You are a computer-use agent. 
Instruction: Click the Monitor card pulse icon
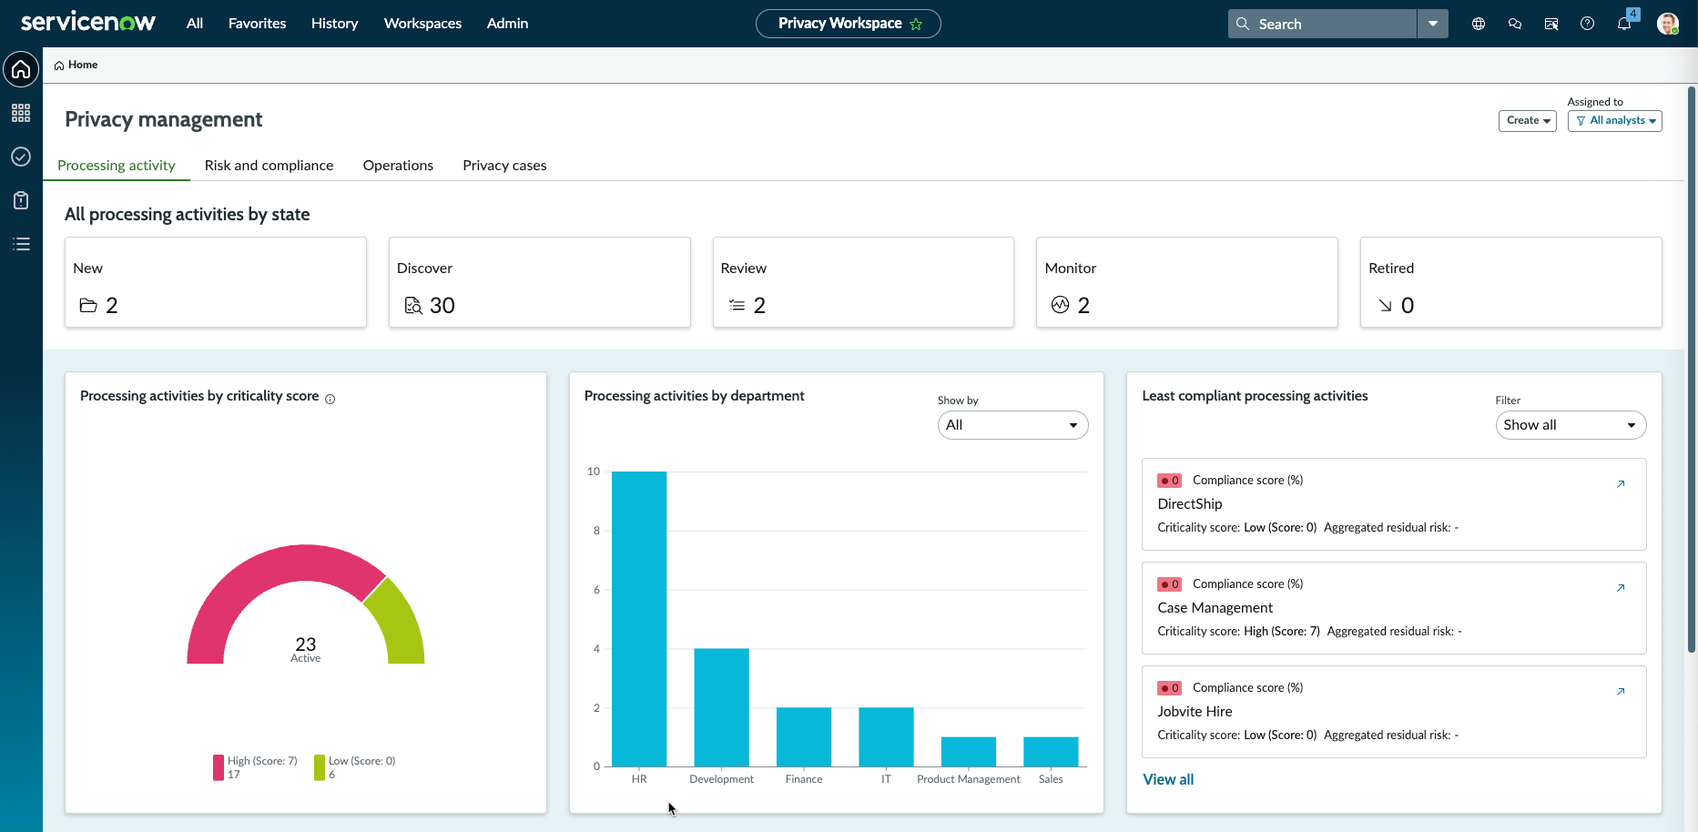pyautogui.click(x=1060, y=305)
